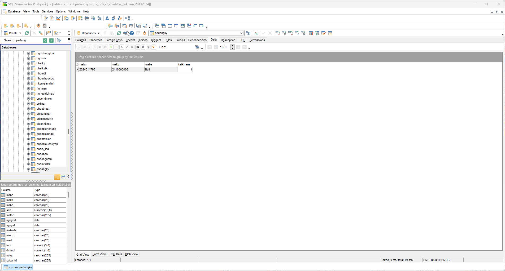
Task: Click the truncate table brush icon
Action: tap(324, 33)
